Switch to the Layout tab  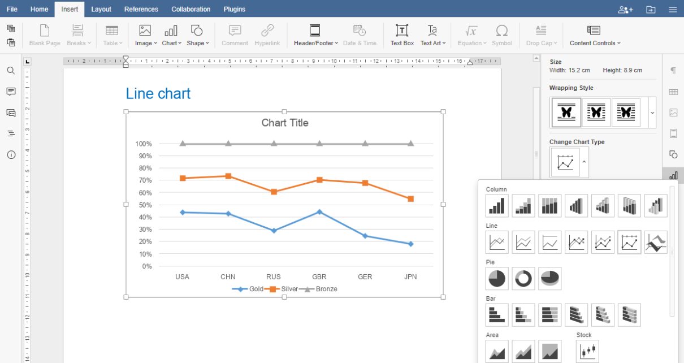click(x=101, y=9)
